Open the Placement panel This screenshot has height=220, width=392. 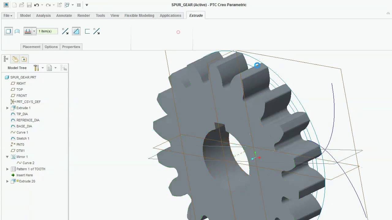32,47
